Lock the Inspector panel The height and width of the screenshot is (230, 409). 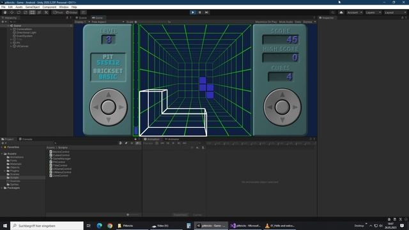pyautogui.click(x=402, y=18)
